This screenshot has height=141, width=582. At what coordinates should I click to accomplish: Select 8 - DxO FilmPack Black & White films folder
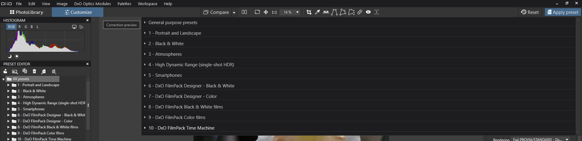click(x=45, y=127)
